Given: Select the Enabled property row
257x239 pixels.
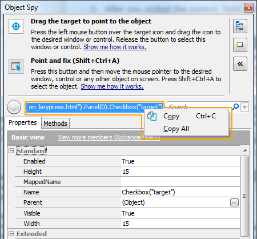Looking at the screenshot, I should tap(127, 161).
